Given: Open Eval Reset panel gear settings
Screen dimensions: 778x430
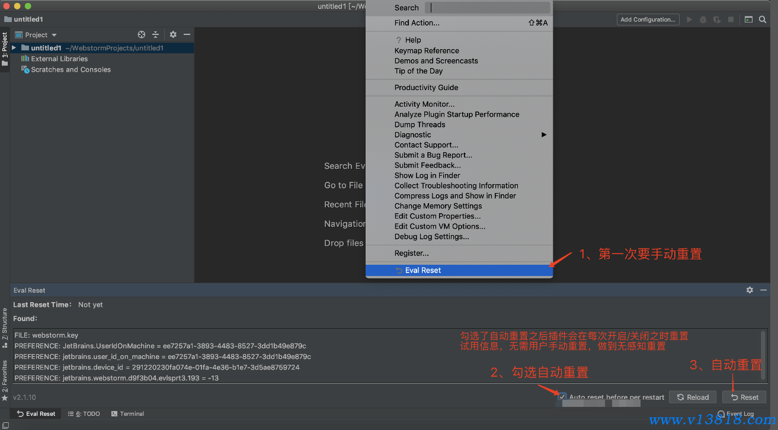Looking at the screenshot, I should coord(750,290).
